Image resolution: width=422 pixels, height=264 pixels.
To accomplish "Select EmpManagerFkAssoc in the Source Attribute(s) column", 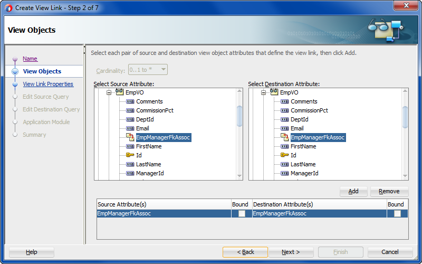I will click(164, 214).
